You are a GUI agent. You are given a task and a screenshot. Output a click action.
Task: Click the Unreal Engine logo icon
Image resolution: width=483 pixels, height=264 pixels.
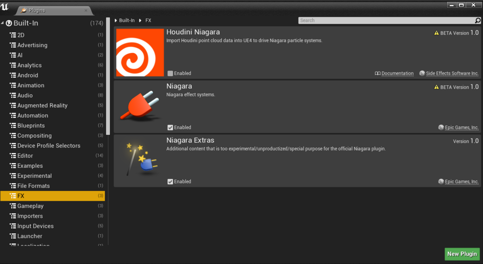[5, 7]
